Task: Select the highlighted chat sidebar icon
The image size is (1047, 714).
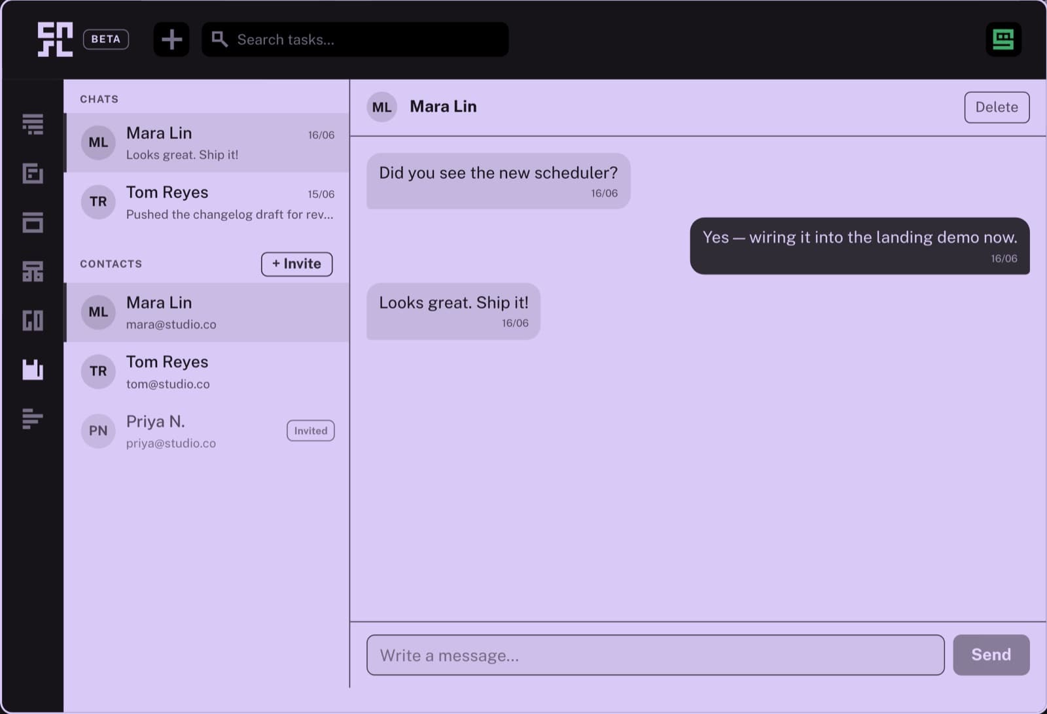Action: click(33, 369)
